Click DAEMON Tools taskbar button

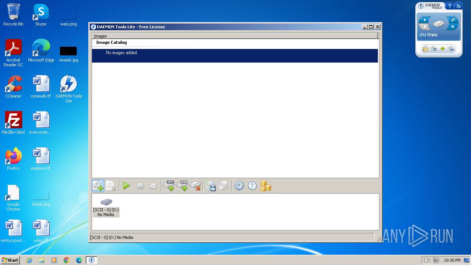(x=92, y=260)
